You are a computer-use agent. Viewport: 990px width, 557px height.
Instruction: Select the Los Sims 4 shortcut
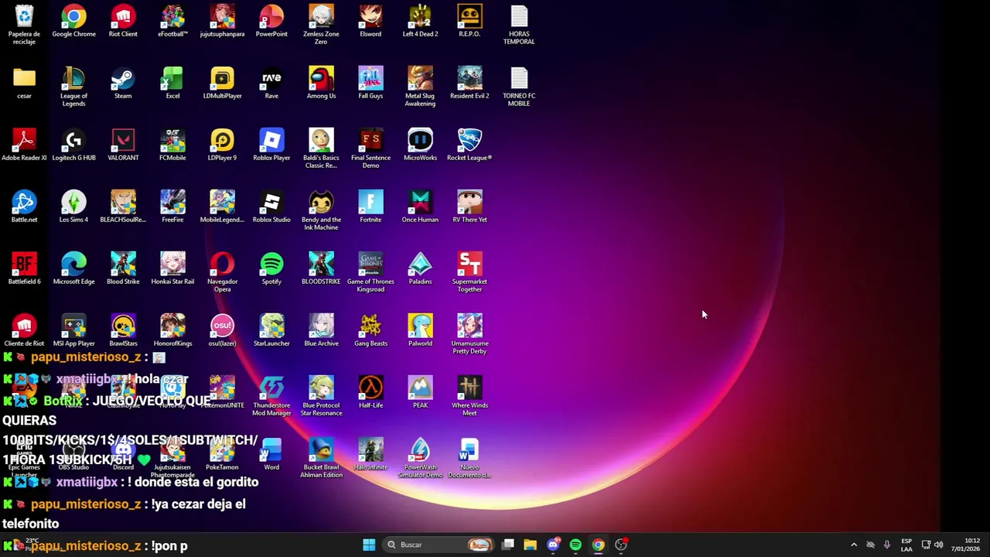(x=73, y=207)
